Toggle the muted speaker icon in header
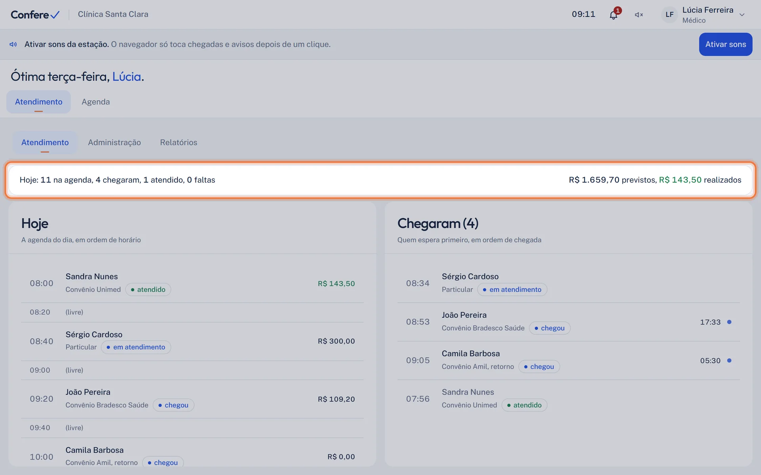The height and width of the screenshot is (475, 761). click(x=639, y=15)
